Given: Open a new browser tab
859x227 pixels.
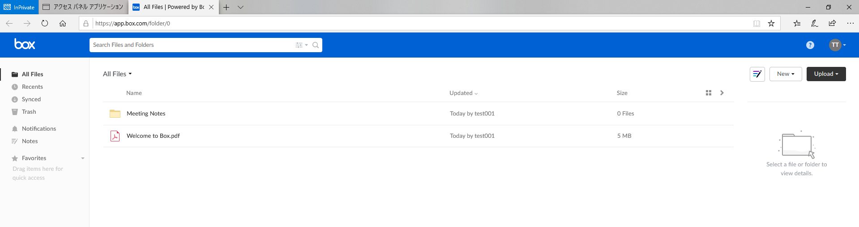Looking at the screenshot, I should point(227,7).
